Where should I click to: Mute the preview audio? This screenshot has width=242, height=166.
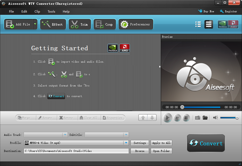(x=216, y=117)
